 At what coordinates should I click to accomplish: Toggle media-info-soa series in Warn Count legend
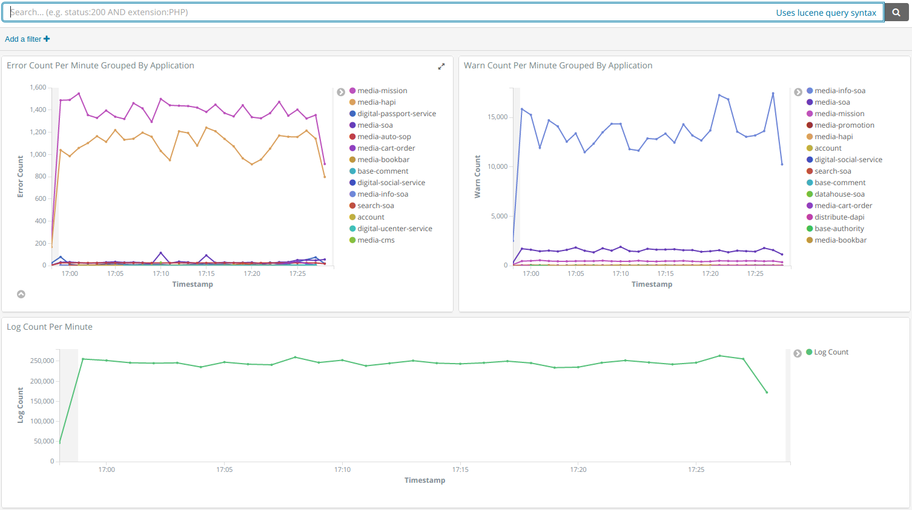click(839, 91)
